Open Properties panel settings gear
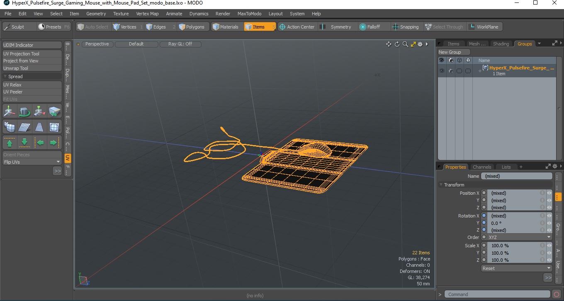 coord(554,166)
